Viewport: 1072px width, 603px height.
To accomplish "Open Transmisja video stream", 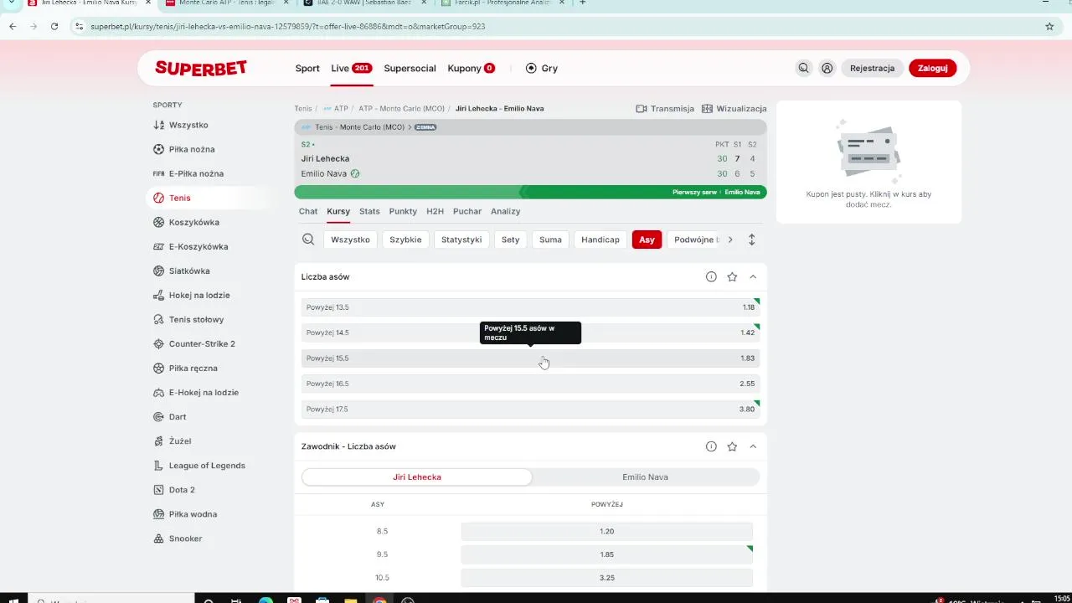I will [x=665, y=109].
